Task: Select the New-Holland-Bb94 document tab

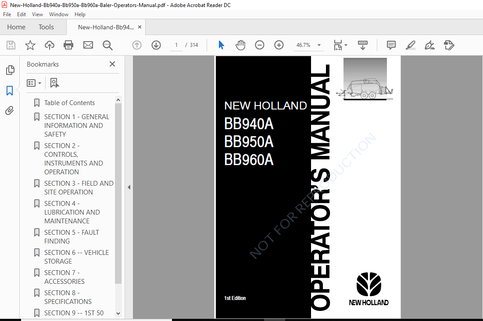Action: pyautogui.click(x=106, y=27)
